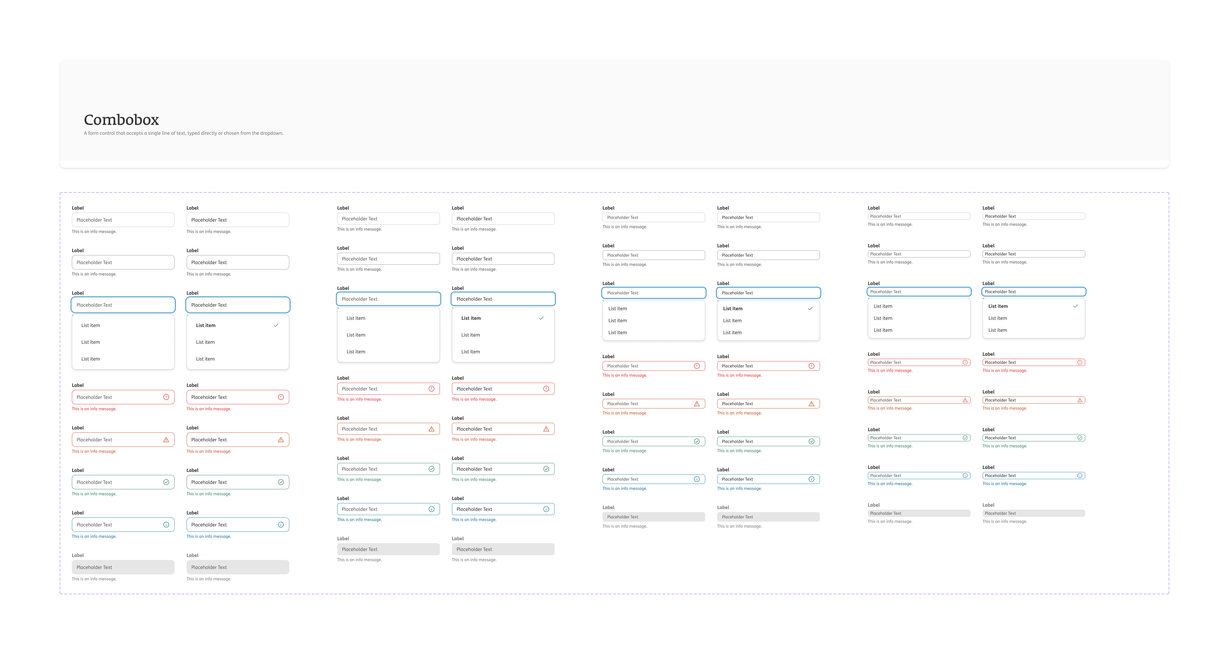1229x654 pixels.
Task: Open focused blue-bordered combobox in smallest second column
Action: [1033, 292]
